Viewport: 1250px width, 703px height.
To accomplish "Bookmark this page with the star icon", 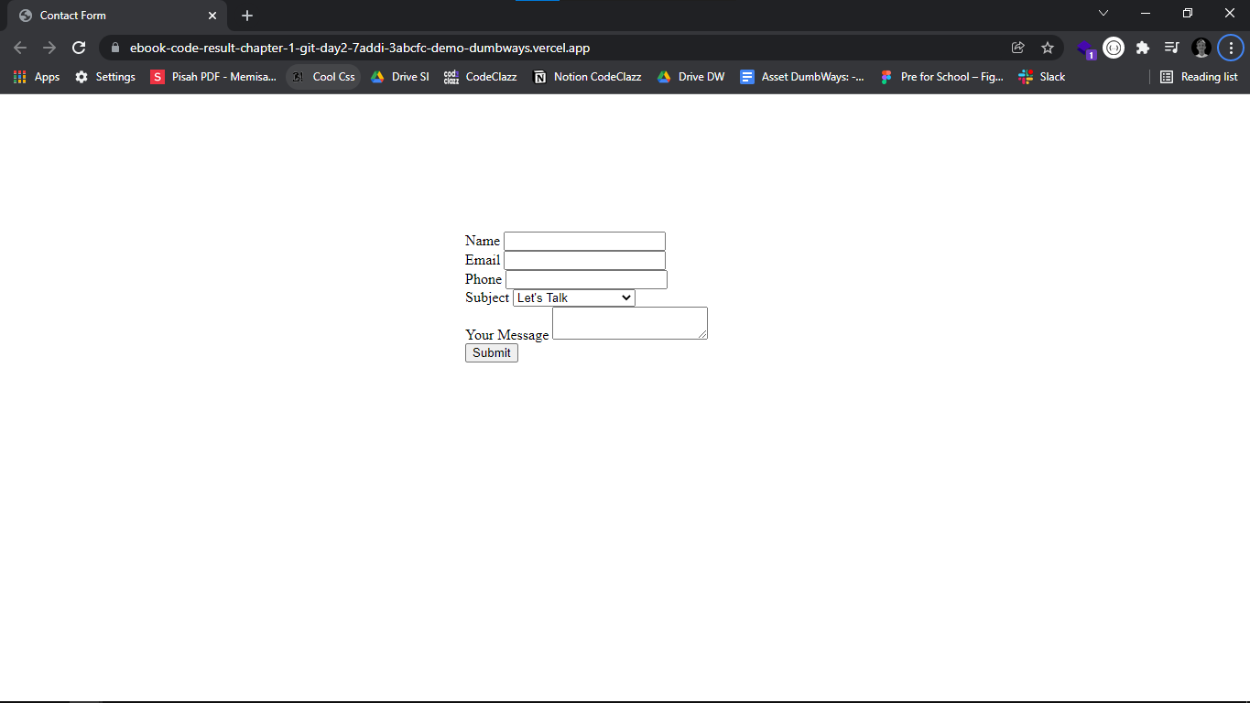I will 1048,48.
